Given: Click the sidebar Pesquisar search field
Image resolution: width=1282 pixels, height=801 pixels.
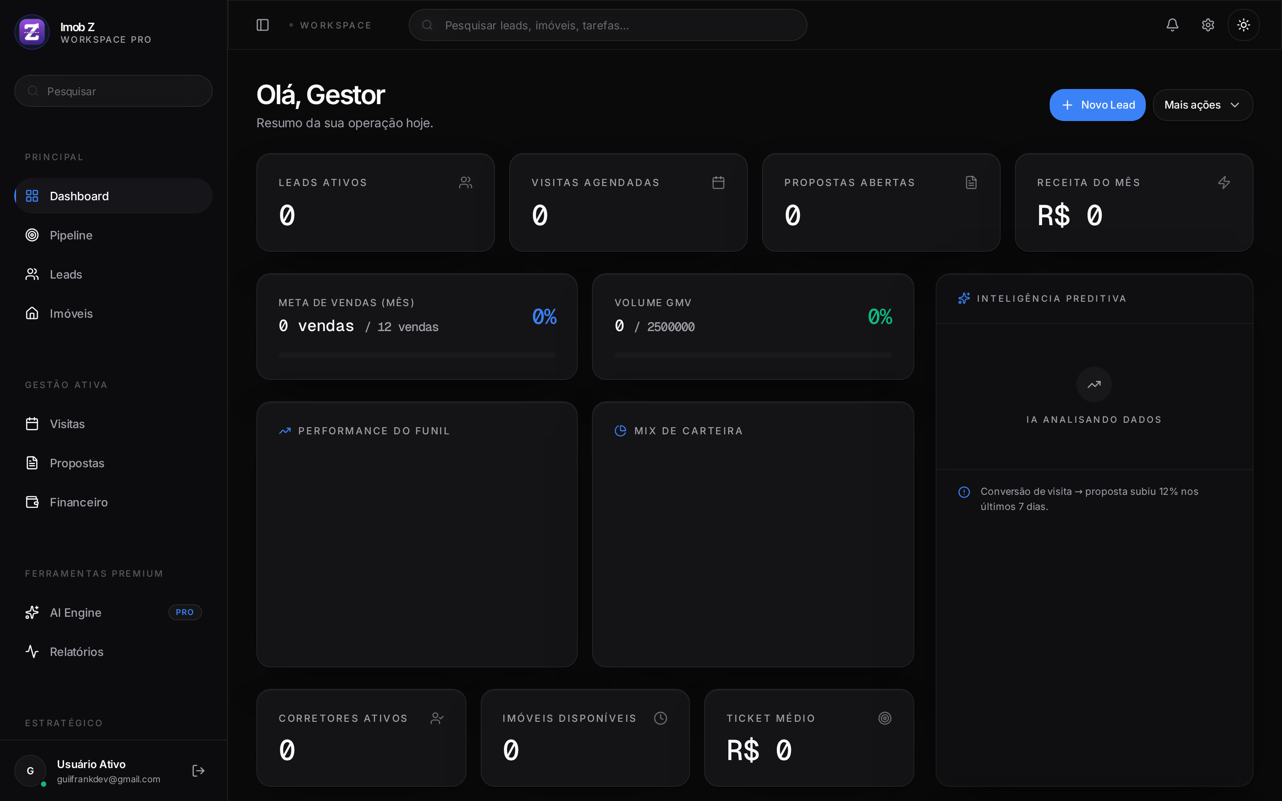Looking at the screenshot, I should [114, 91].
